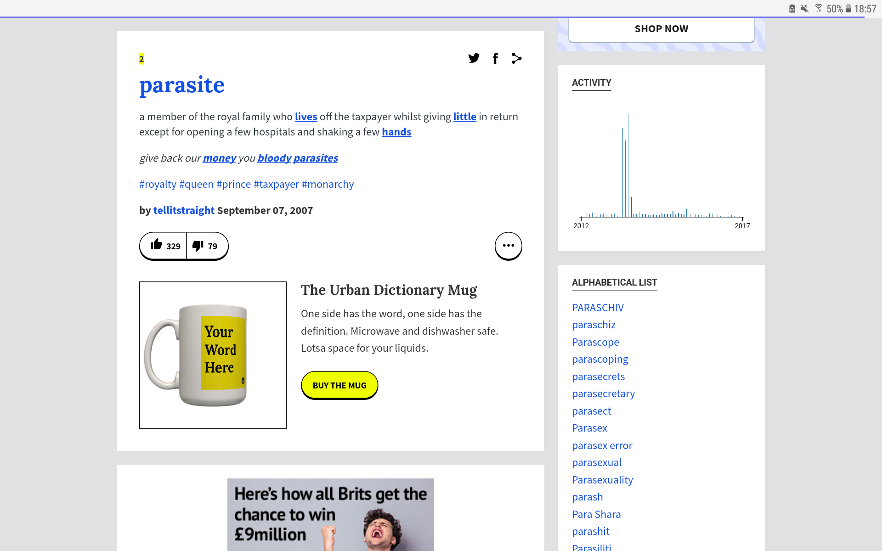Open 'parasex error' in alphabetical list
Viewport: 882px width, 551px height.
[x=602, y=445]
